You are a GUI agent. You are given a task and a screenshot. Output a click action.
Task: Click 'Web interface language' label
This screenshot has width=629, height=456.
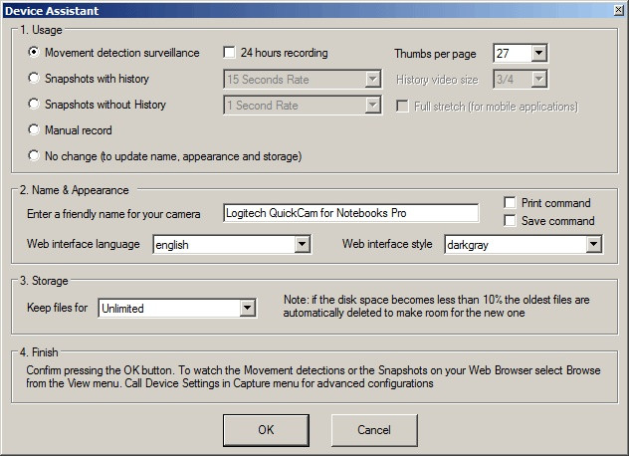83,244
